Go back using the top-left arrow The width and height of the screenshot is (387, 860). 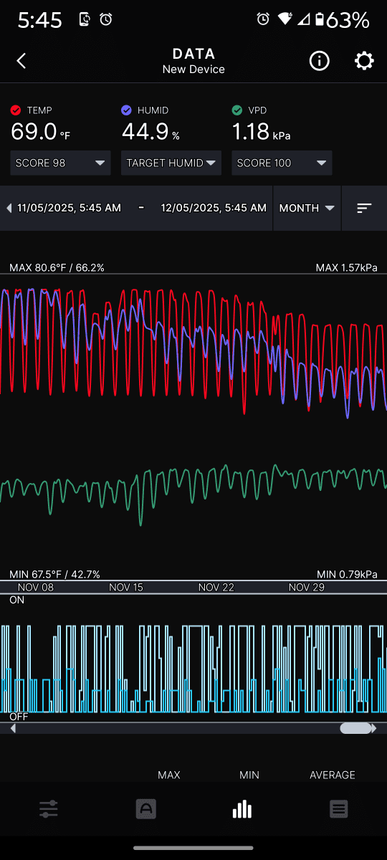click(21, 61)
